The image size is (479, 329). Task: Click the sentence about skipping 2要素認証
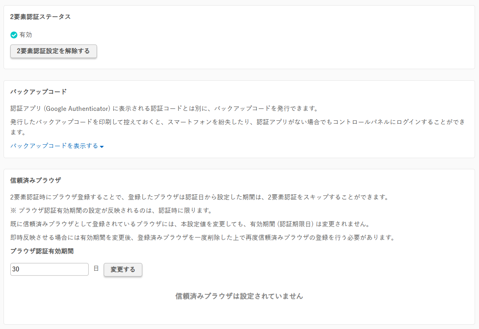199,197
